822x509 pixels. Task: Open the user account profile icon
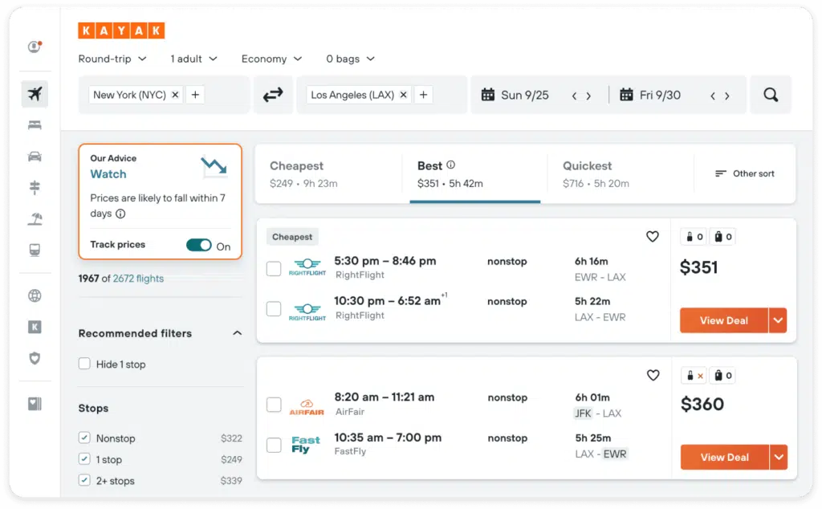(35, 47)
